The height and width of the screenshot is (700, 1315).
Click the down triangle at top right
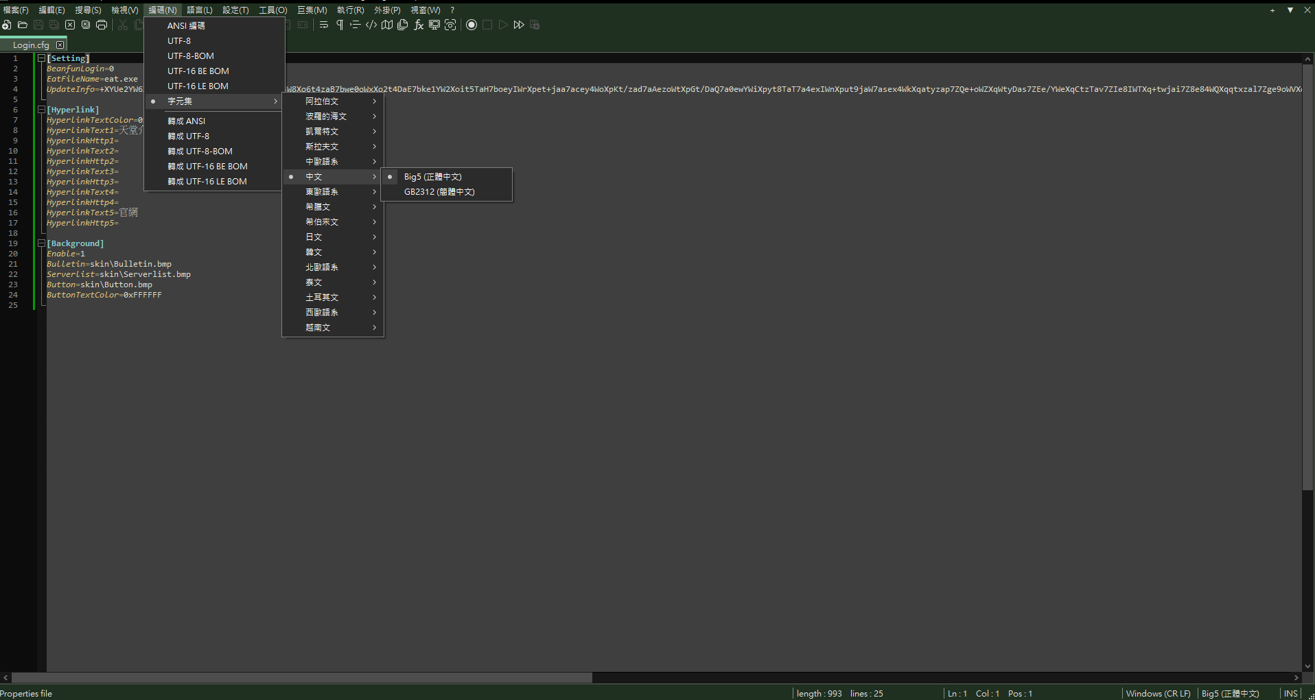1290,10
